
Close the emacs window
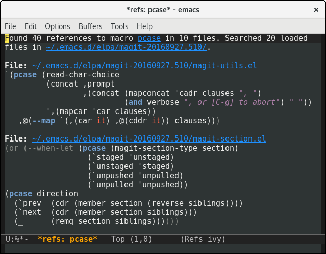[316, 10]
